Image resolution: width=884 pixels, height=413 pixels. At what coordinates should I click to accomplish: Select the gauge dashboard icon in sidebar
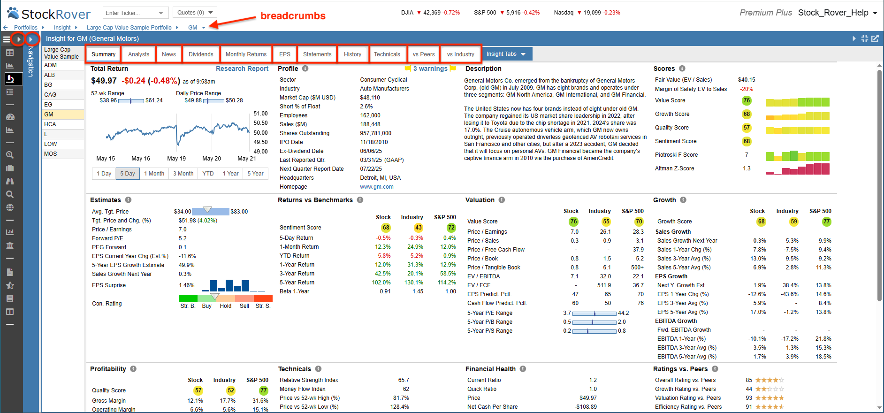(10, 117)
